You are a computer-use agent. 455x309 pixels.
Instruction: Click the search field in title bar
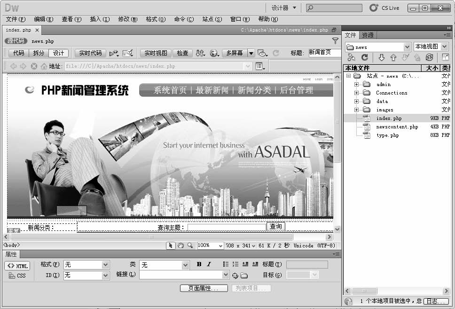pos(334,8)
